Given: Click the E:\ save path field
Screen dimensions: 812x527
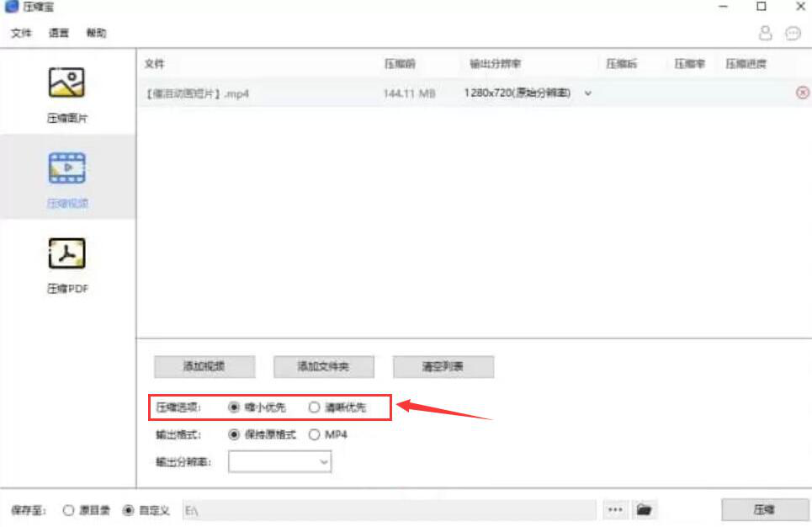Looking at the screenshot, I should tap(389, 510).
